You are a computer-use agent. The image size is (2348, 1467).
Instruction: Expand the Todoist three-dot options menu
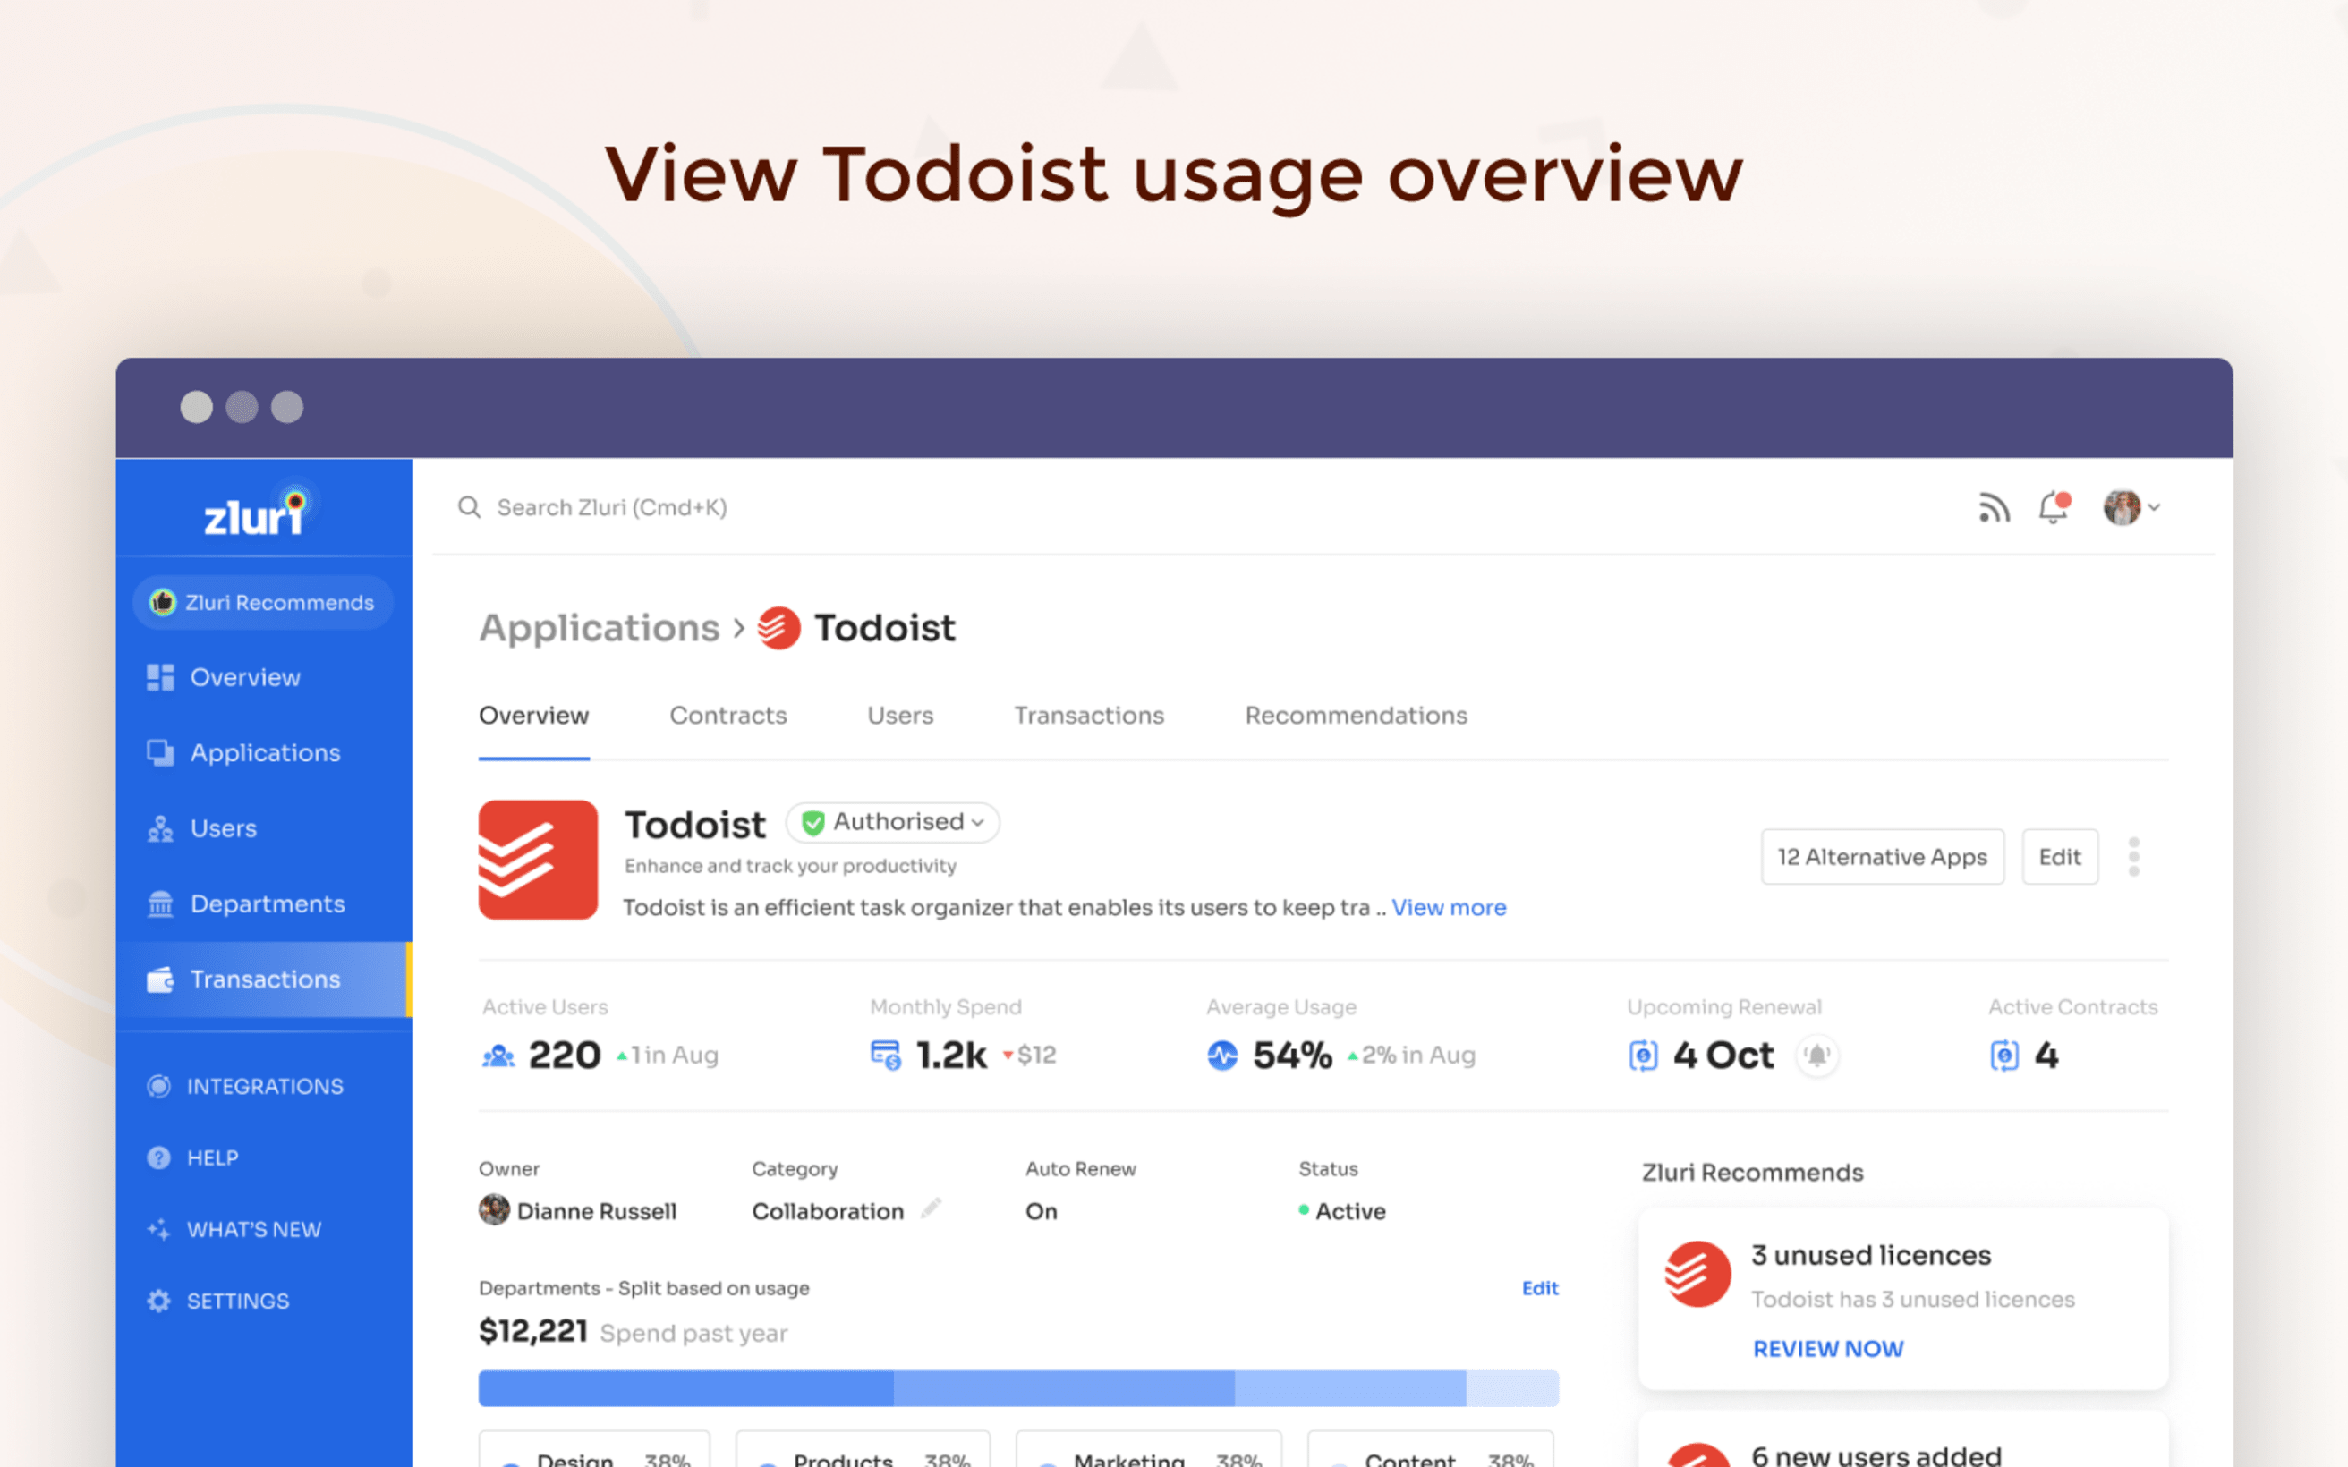[2135, 857]
